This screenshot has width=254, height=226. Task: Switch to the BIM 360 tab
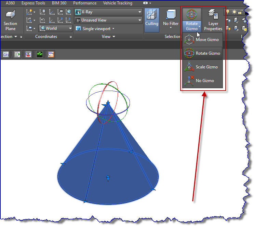pyautogui.click(x=59, y=3)
